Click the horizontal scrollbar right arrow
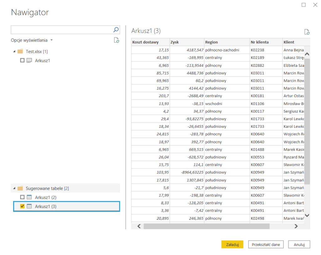The height and width of the screenshot is (255, 321). point(296,226)
